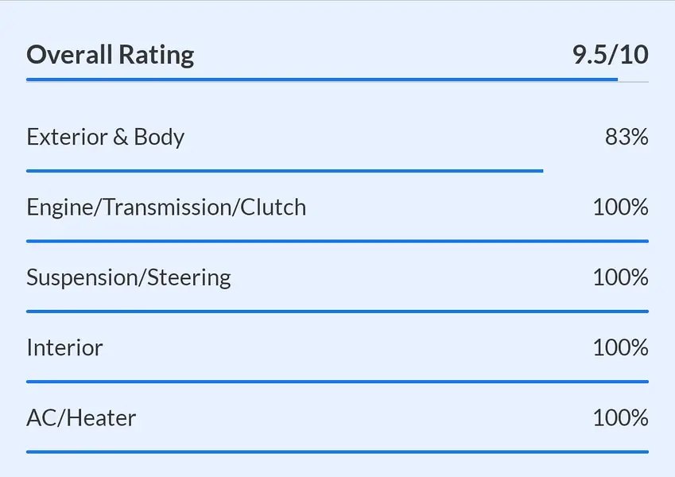This screenshot has height=477, width=675.
Task: Click the Overall Rating blue progress bar
Action: pos(321,79)
